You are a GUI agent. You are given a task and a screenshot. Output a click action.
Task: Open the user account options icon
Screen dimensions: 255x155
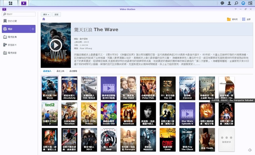(229, 3)
